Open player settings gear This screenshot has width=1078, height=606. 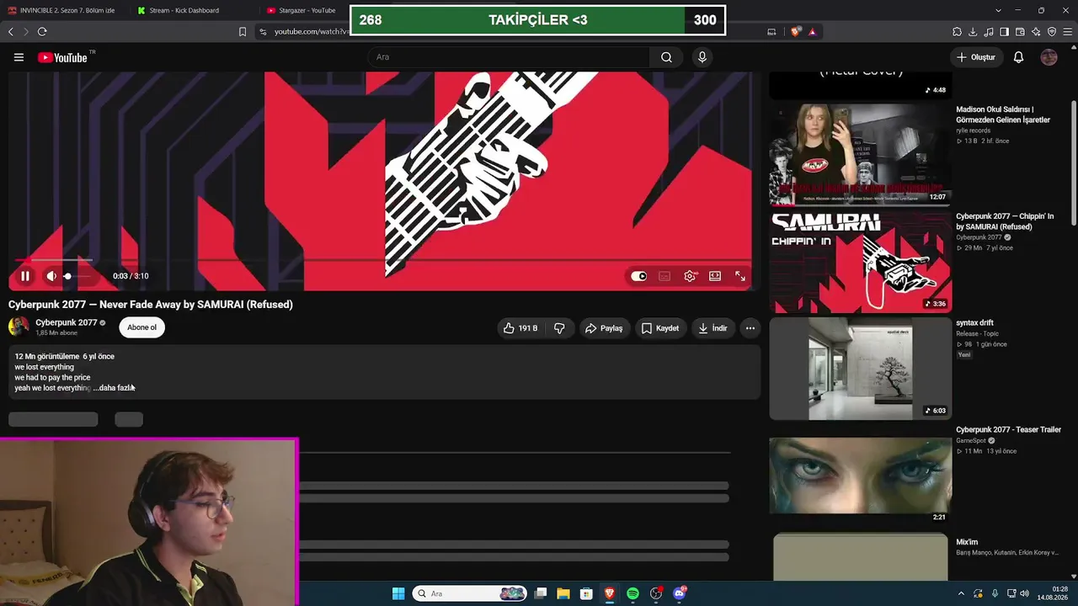pyautogui.click(x=690, y=276)
